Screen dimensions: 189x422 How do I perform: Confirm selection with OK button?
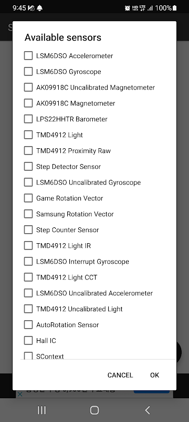154,375
